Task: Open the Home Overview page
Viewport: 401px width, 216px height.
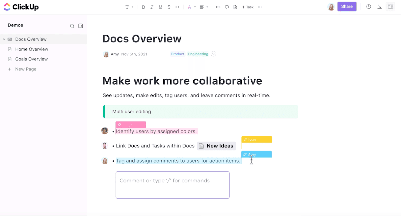Action: pos(32,49)
